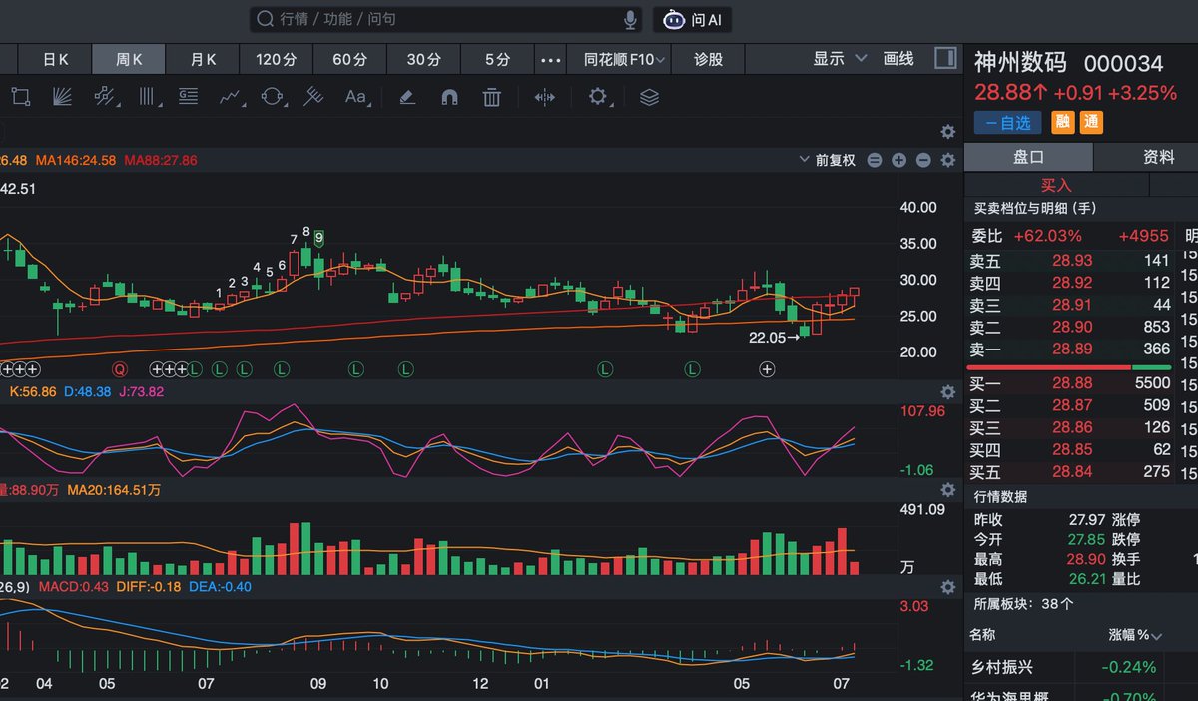
Task: Sort by 涨幅% column arrow
Action: tap(1158, 635)
